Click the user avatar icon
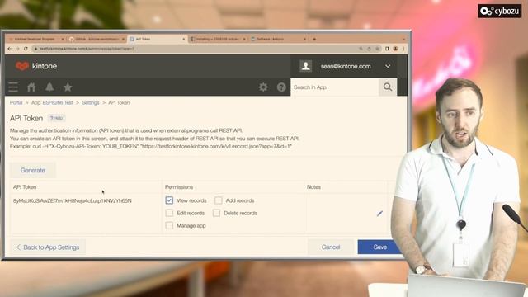Screen dimensions: 528x297 tap(306, 66)
